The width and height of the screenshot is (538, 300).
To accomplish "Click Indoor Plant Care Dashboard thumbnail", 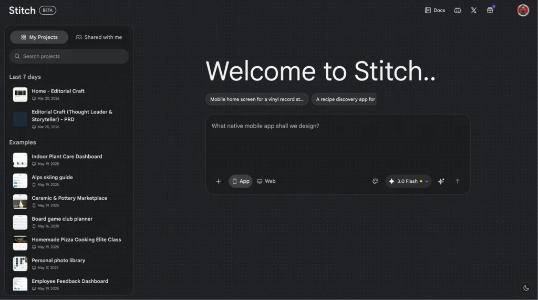I will [20, 160].
